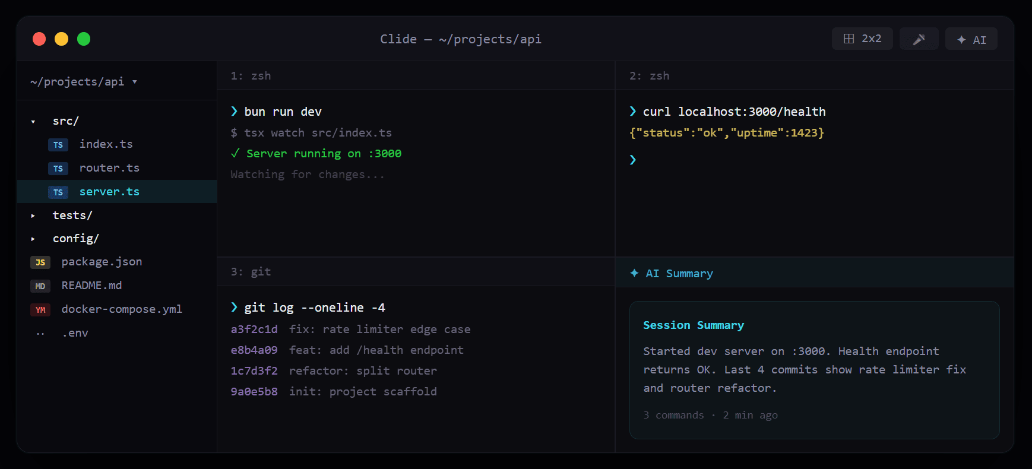Click 'feat: add /health endpoint' message

tap(376, 350)
